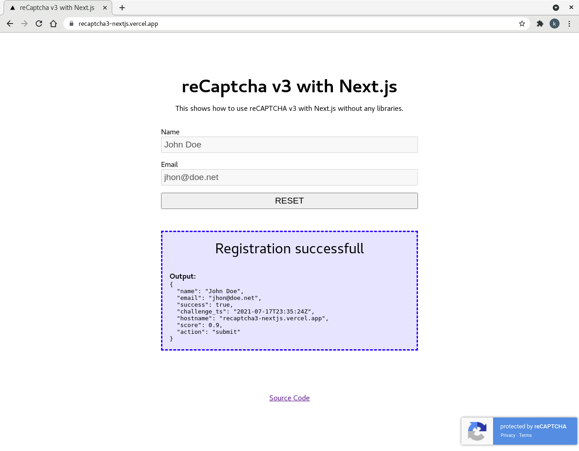The width and height of the screenshot is (579, 451).
Task: Click the protected by reCAPTCHA text
Action: [533, 427]
